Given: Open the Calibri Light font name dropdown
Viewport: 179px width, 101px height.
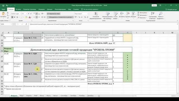Looking at the screenshot, I should [x=21, y=14].
